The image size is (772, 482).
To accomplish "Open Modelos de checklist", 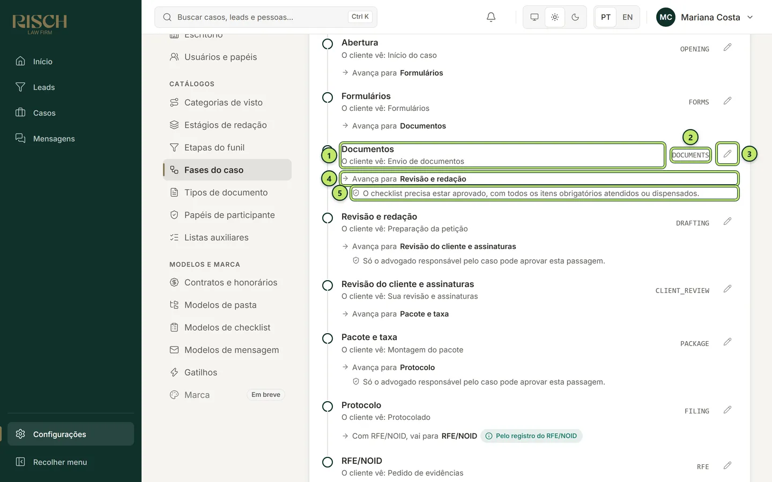I will pos(227,327).
